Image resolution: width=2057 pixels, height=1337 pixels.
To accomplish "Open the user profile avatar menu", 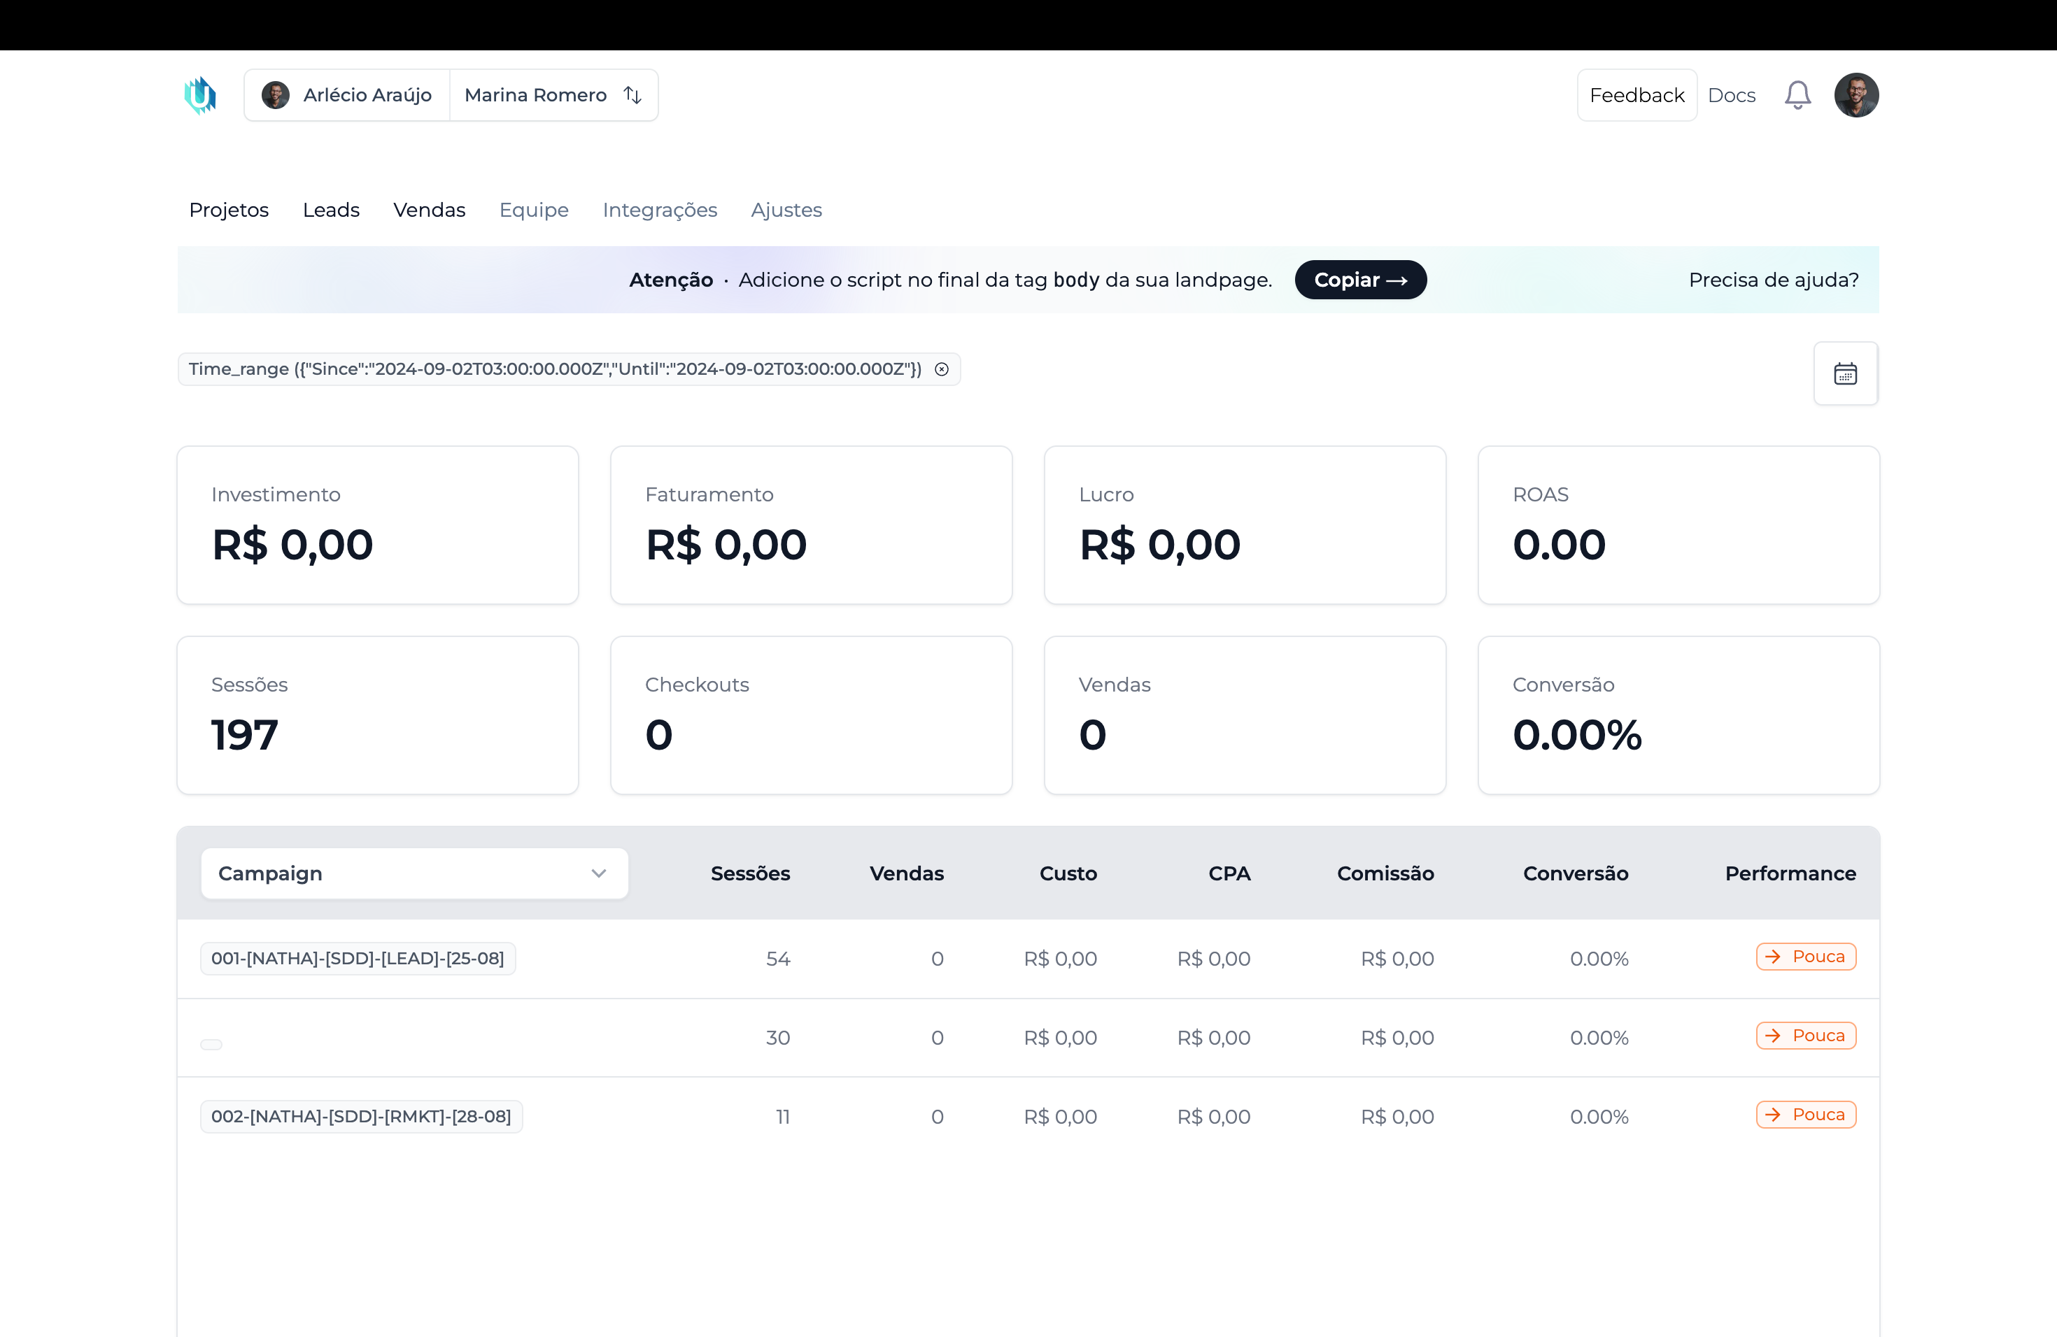I will (x=1856, y=95).
